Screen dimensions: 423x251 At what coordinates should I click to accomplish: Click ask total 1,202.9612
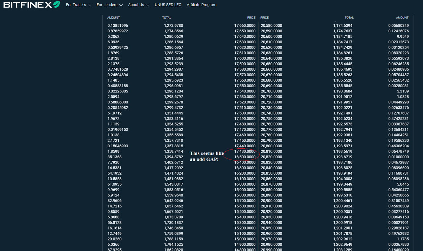pyautogui.click(x=343, y=239)
